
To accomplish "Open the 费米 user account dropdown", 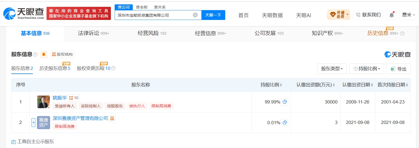I will (409, 15).
